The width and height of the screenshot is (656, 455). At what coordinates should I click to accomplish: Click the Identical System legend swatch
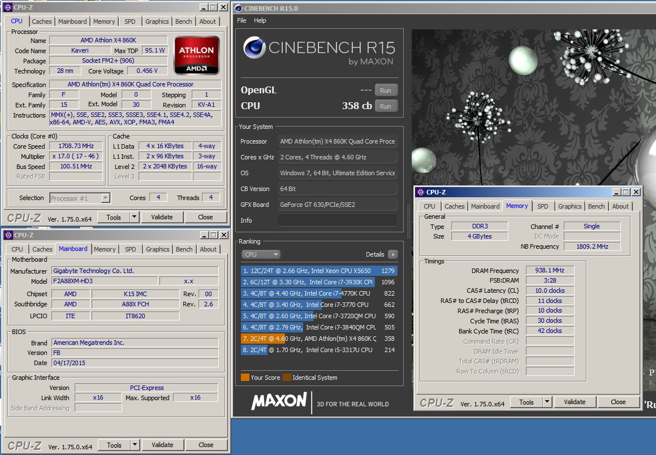[x=287, y=377]
